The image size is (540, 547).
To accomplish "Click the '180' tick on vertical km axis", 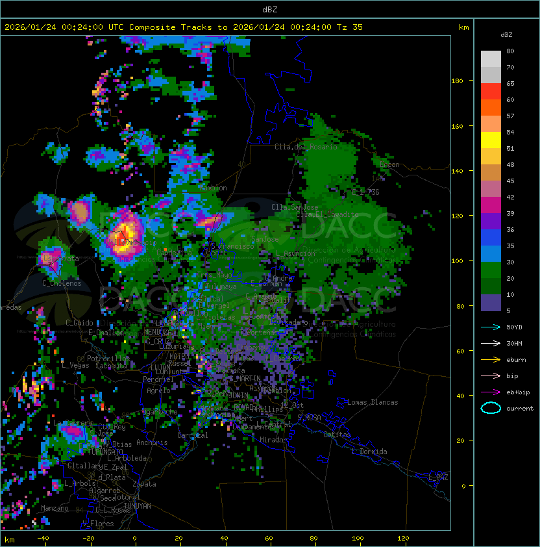I will 457,81.
